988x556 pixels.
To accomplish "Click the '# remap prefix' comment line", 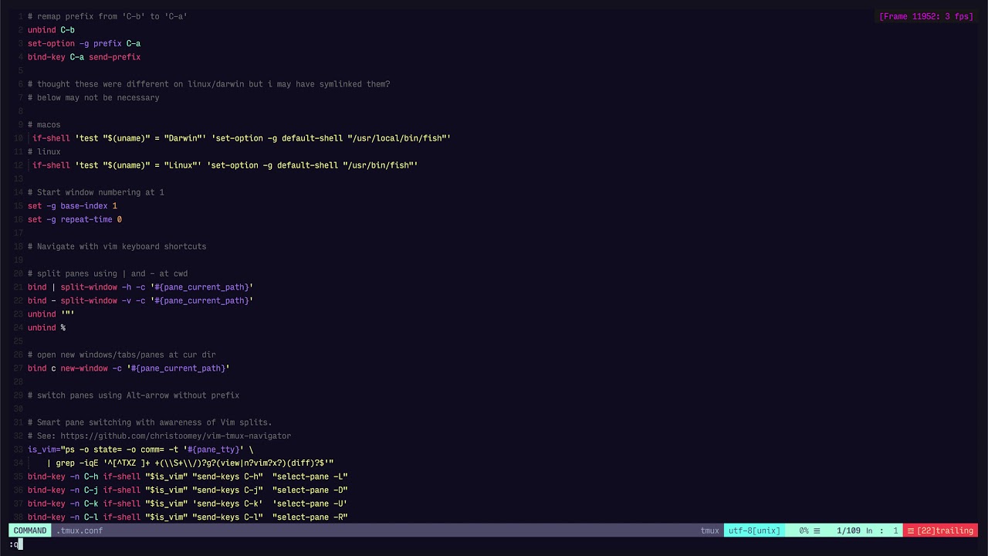I will point(107,16).
